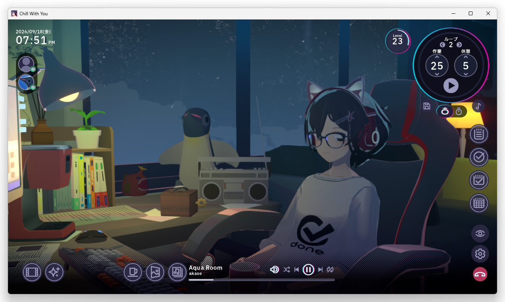Open the round checkmark to-do icon

coord(479,157)
